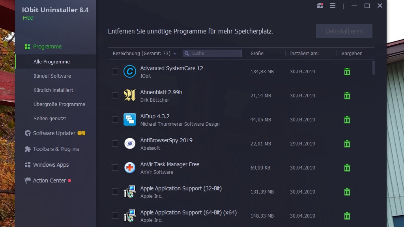
Task: Click size value 134,83 MB
Action: click(x=262, y=72)
